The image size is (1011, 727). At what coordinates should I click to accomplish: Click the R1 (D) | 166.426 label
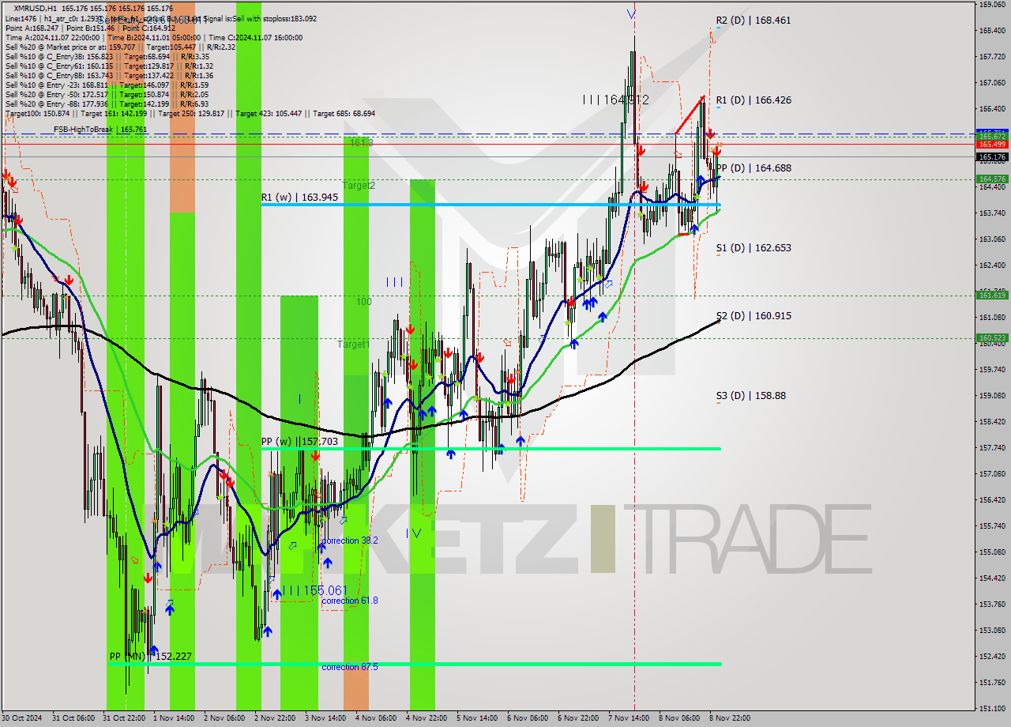754,100
